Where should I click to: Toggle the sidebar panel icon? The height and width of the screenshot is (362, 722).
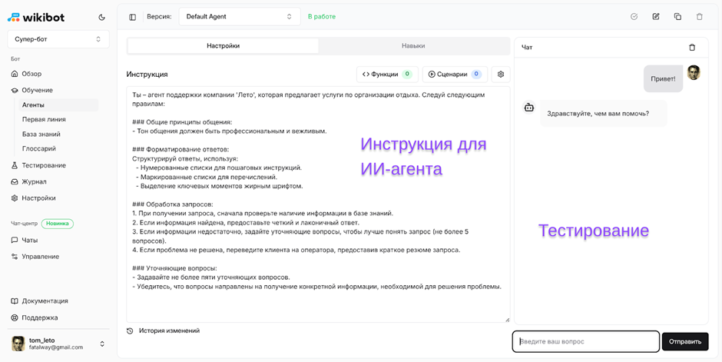[x=133, y=17]
